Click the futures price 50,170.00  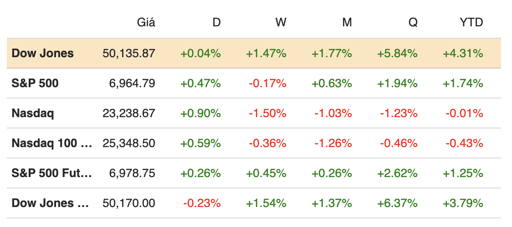129,203
